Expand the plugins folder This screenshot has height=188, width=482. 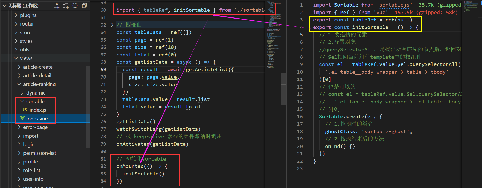point(16,15)
